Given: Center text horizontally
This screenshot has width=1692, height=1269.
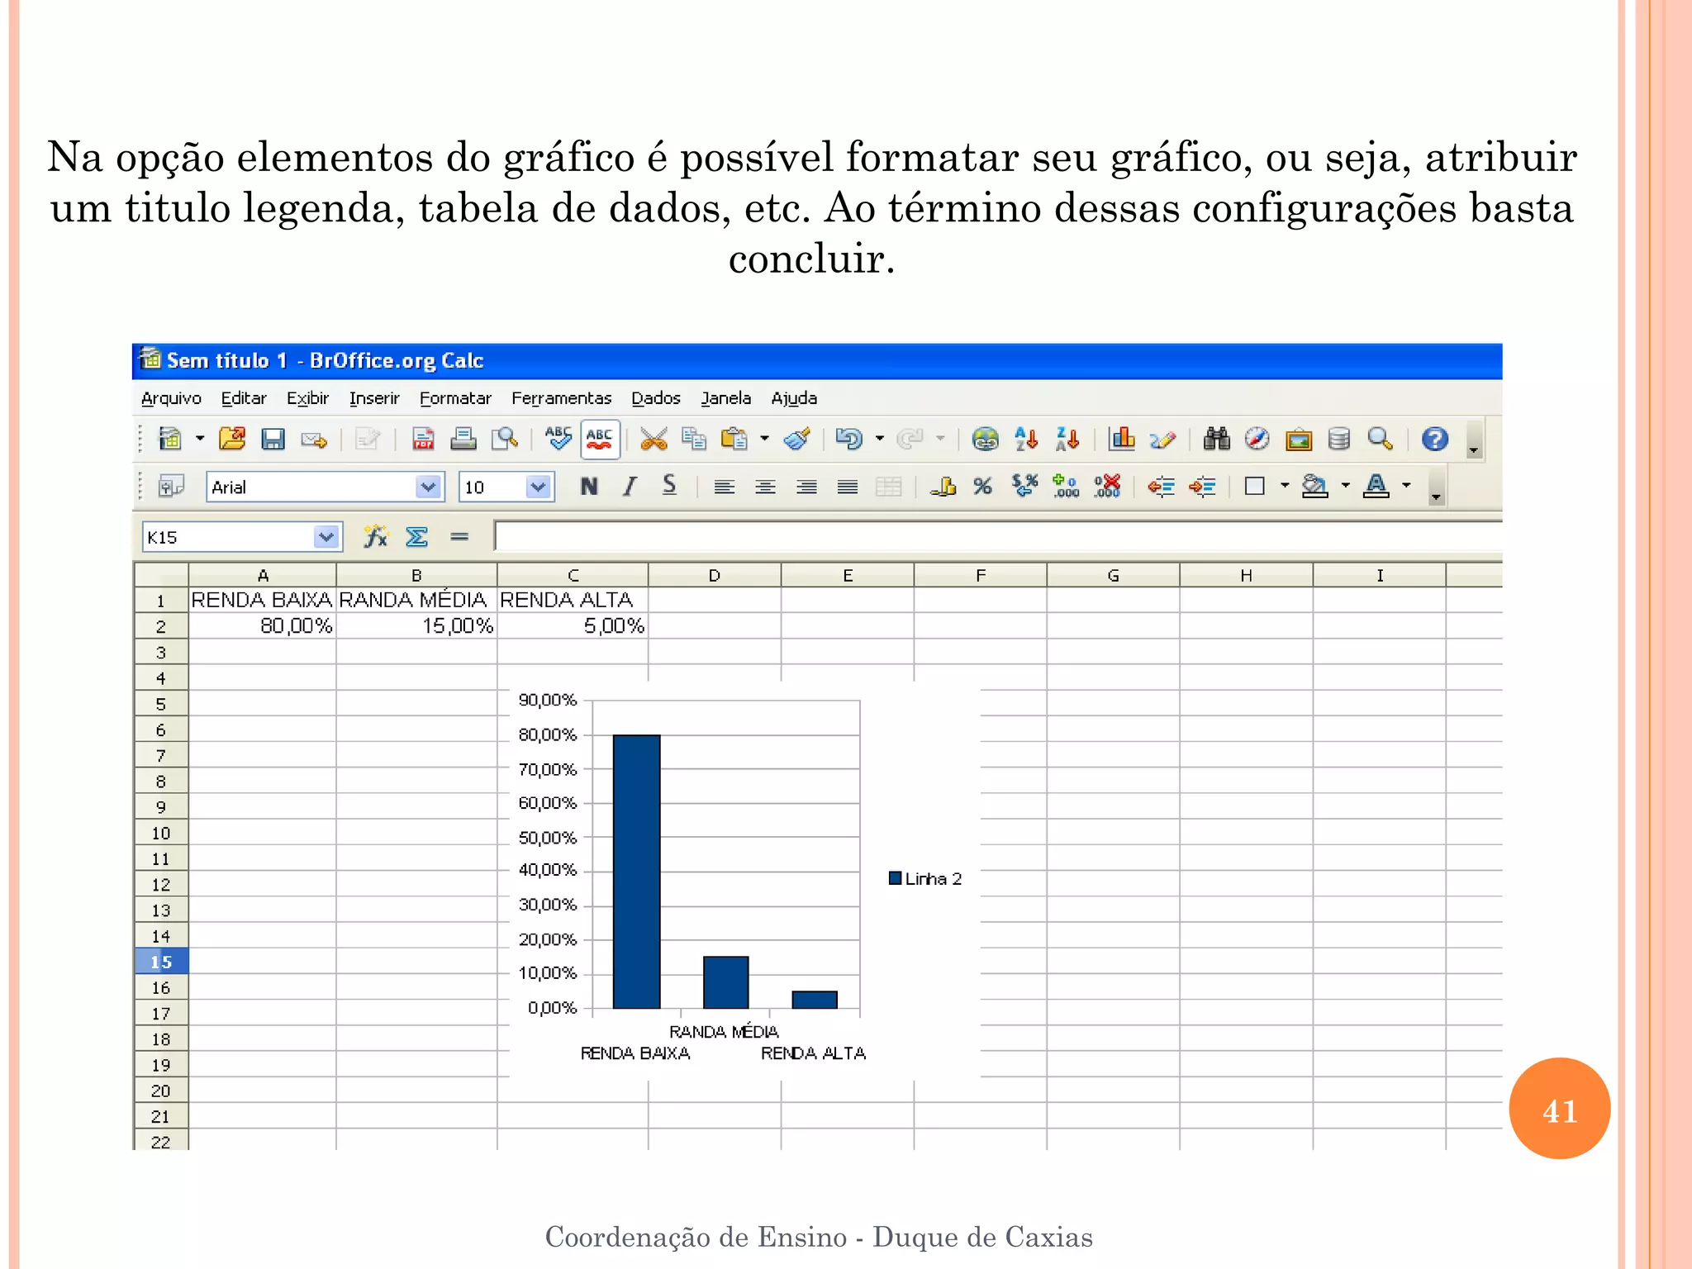Looking at the screenshot, I should pyautogui.click(x=766, y=487).
